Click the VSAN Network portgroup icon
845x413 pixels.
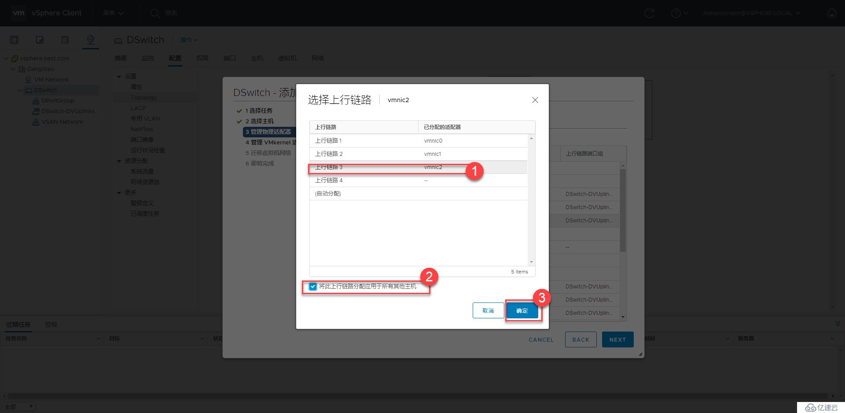pyautogui.click(x=36, y=122)
